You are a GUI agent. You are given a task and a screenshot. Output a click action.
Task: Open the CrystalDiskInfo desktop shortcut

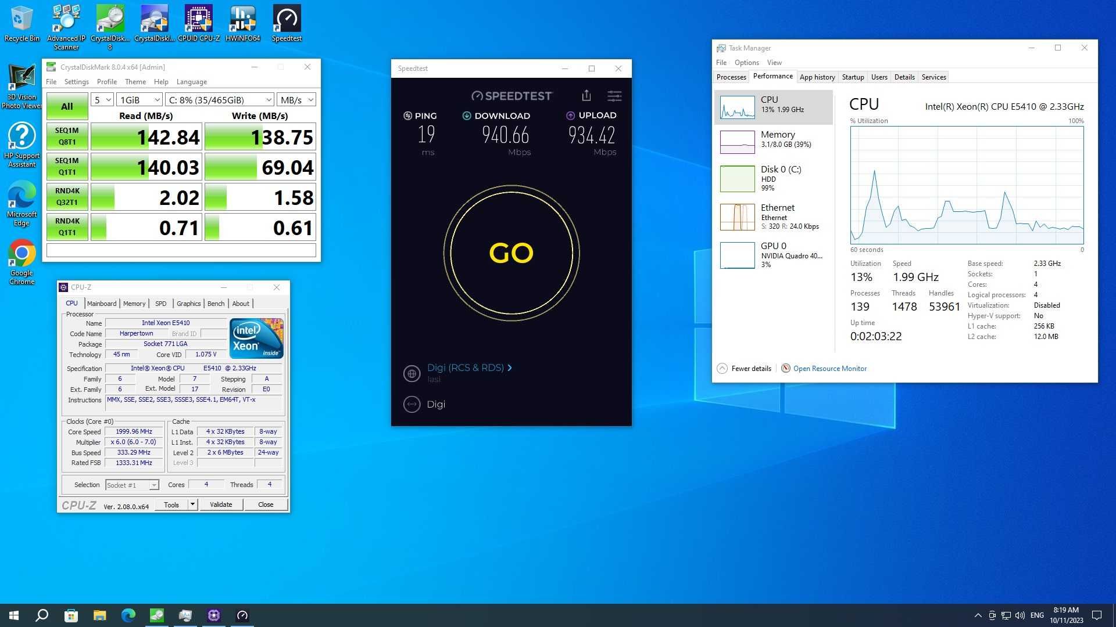point(154,23)
